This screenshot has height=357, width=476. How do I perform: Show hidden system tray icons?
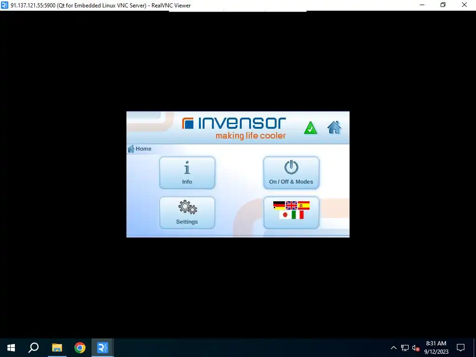[x=393, y=348]
